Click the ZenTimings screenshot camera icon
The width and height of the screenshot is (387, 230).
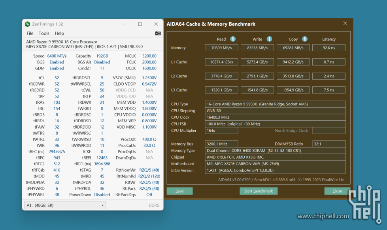(158, 33)
